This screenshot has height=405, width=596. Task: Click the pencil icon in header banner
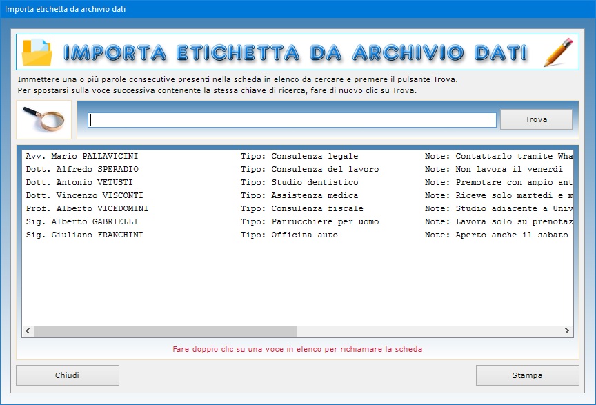pos(558,52)
